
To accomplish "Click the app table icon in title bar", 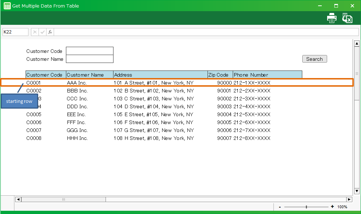I will (x=7, y=6).
